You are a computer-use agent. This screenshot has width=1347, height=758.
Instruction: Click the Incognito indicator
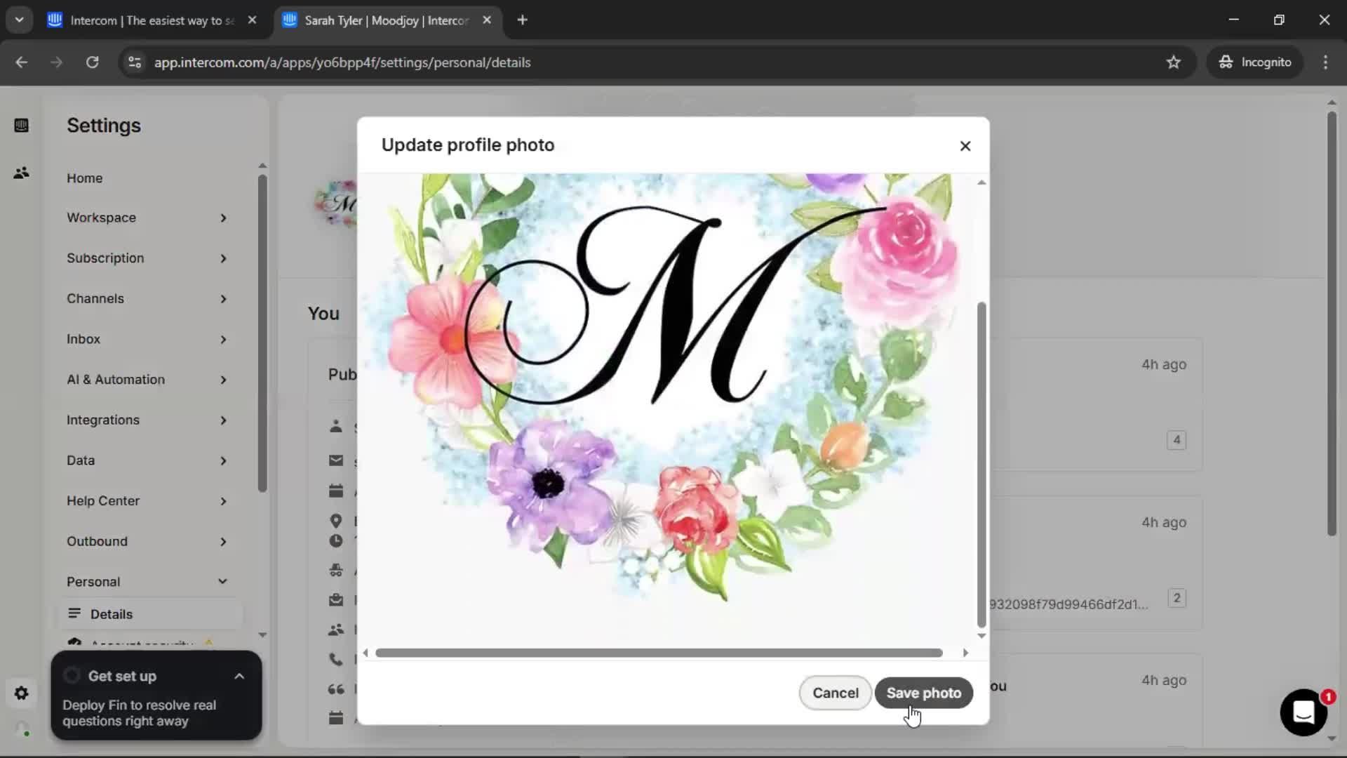(x=1255, y=62)
